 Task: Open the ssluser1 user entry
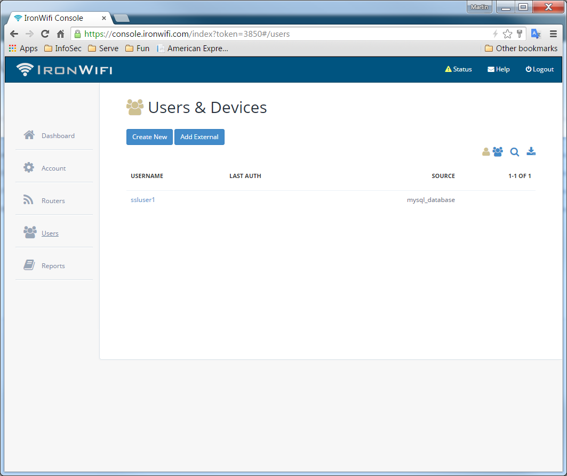pyautogui.click(x=142, y=200)
